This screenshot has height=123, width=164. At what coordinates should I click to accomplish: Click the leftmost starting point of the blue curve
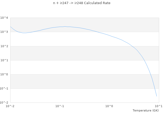click(10, 26)
